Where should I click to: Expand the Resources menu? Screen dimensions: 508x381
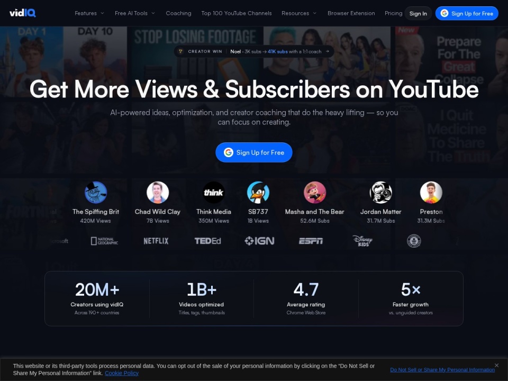(299, 13)
